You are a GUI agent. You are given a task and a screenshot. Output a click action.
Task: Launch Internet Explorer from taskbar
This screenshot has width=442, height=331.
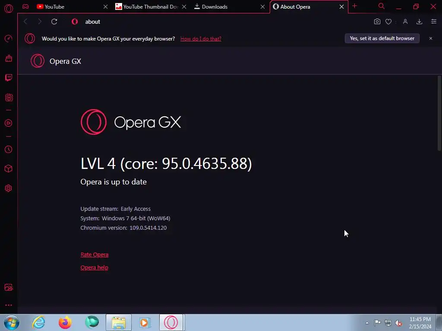[38, 322]
